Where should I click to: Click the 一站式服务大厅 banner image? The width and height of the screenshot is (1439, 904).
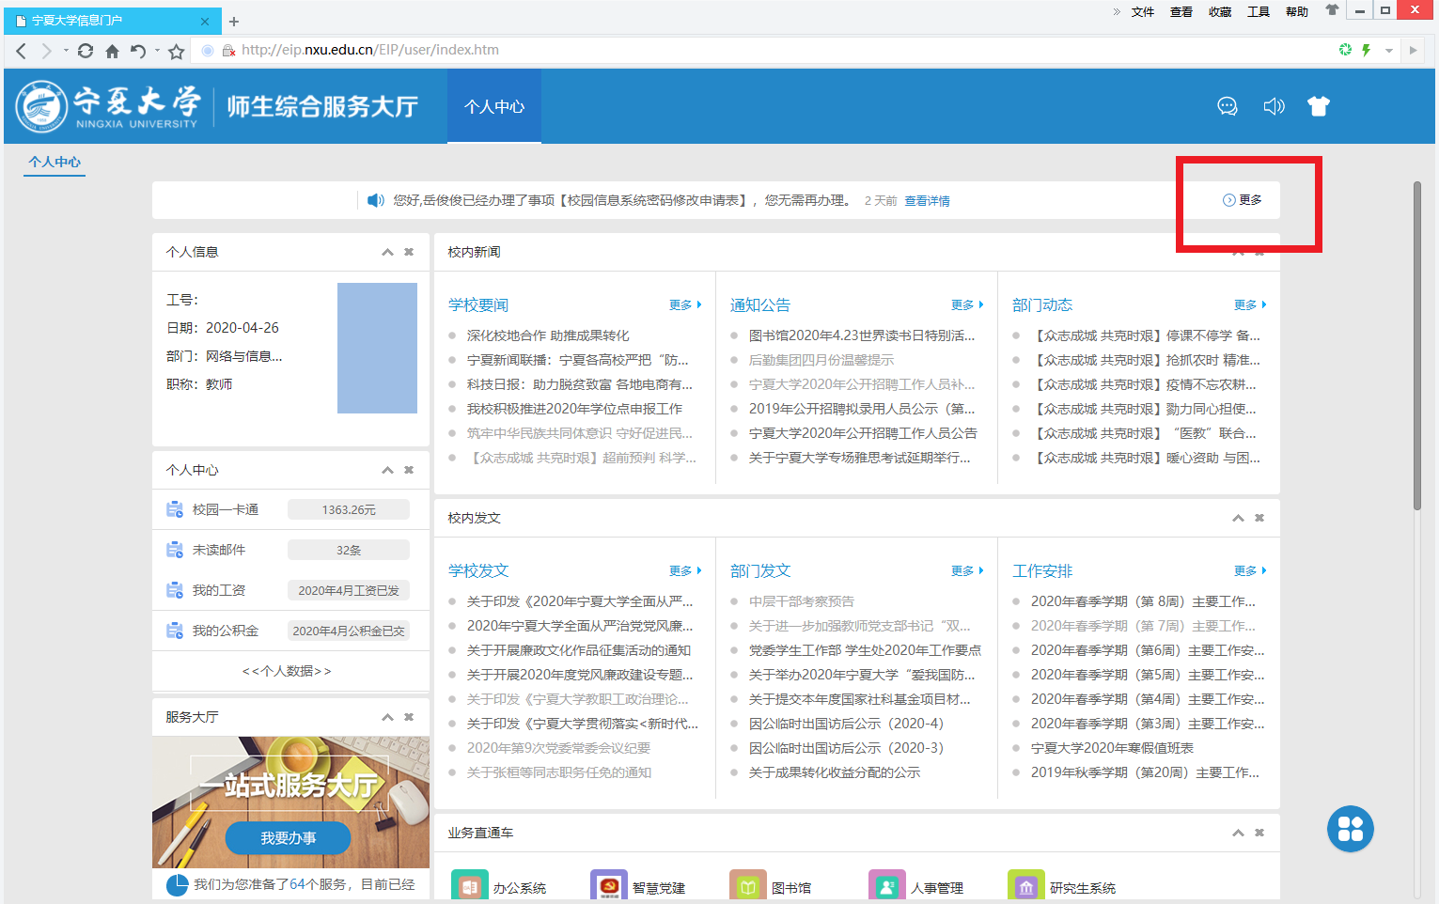tap(290, 802)
